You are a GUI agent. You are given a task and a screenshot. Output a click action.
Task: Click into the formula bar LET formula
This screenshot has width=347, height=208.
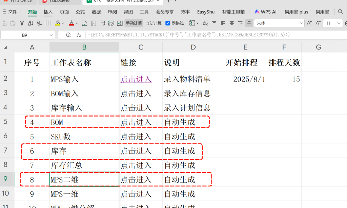(189, 35)
